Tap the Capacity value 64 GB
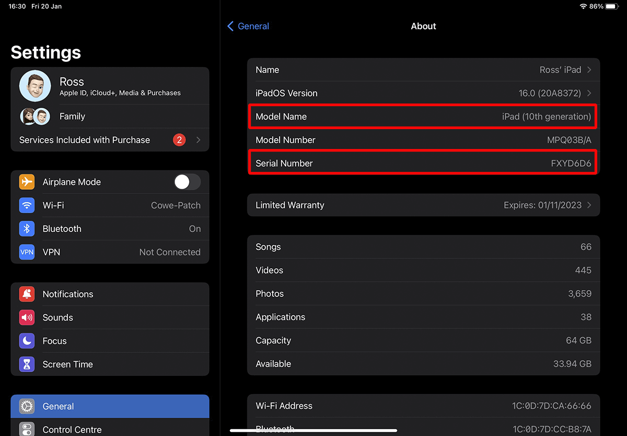 [578, 340]
